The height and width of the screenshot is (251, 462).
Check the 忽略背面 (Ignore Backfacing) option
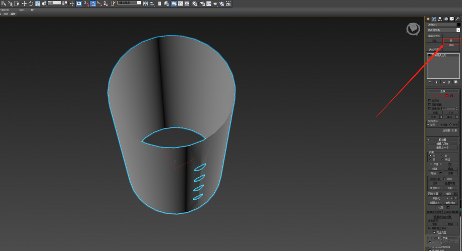[429, 104]
